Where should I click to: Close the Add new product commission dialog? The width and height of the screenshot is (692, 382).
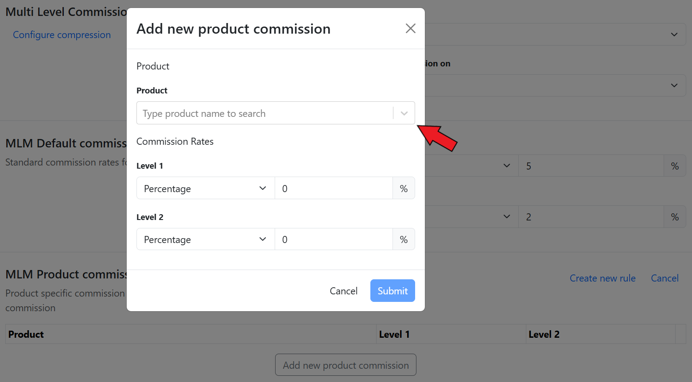coord(410,29)
